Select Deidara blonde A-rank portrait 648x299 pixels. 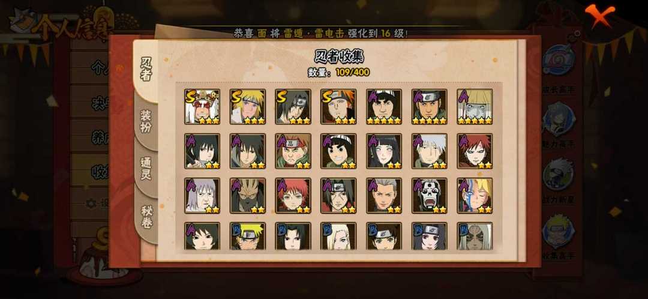click(475, 196)
